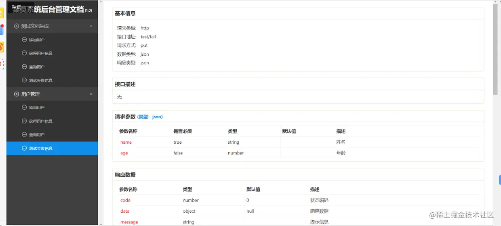Click the 年龄 description cell

tap(341, 153)
